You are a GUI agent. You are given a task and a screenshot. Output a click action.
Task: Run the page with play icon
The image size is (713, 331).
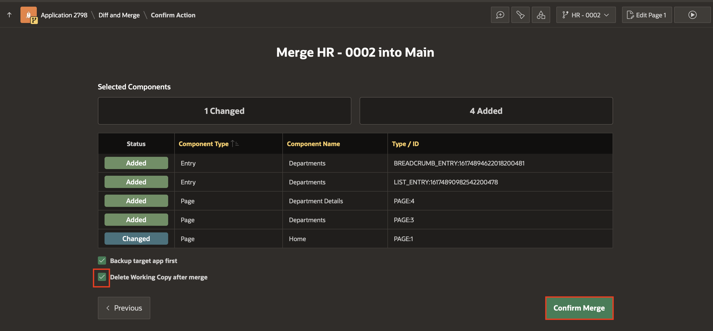tap(692, 15)
